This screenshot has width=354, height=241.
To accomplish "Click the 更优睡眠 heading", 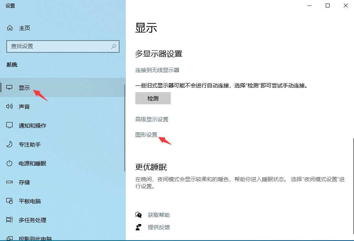I will (151, 167).
